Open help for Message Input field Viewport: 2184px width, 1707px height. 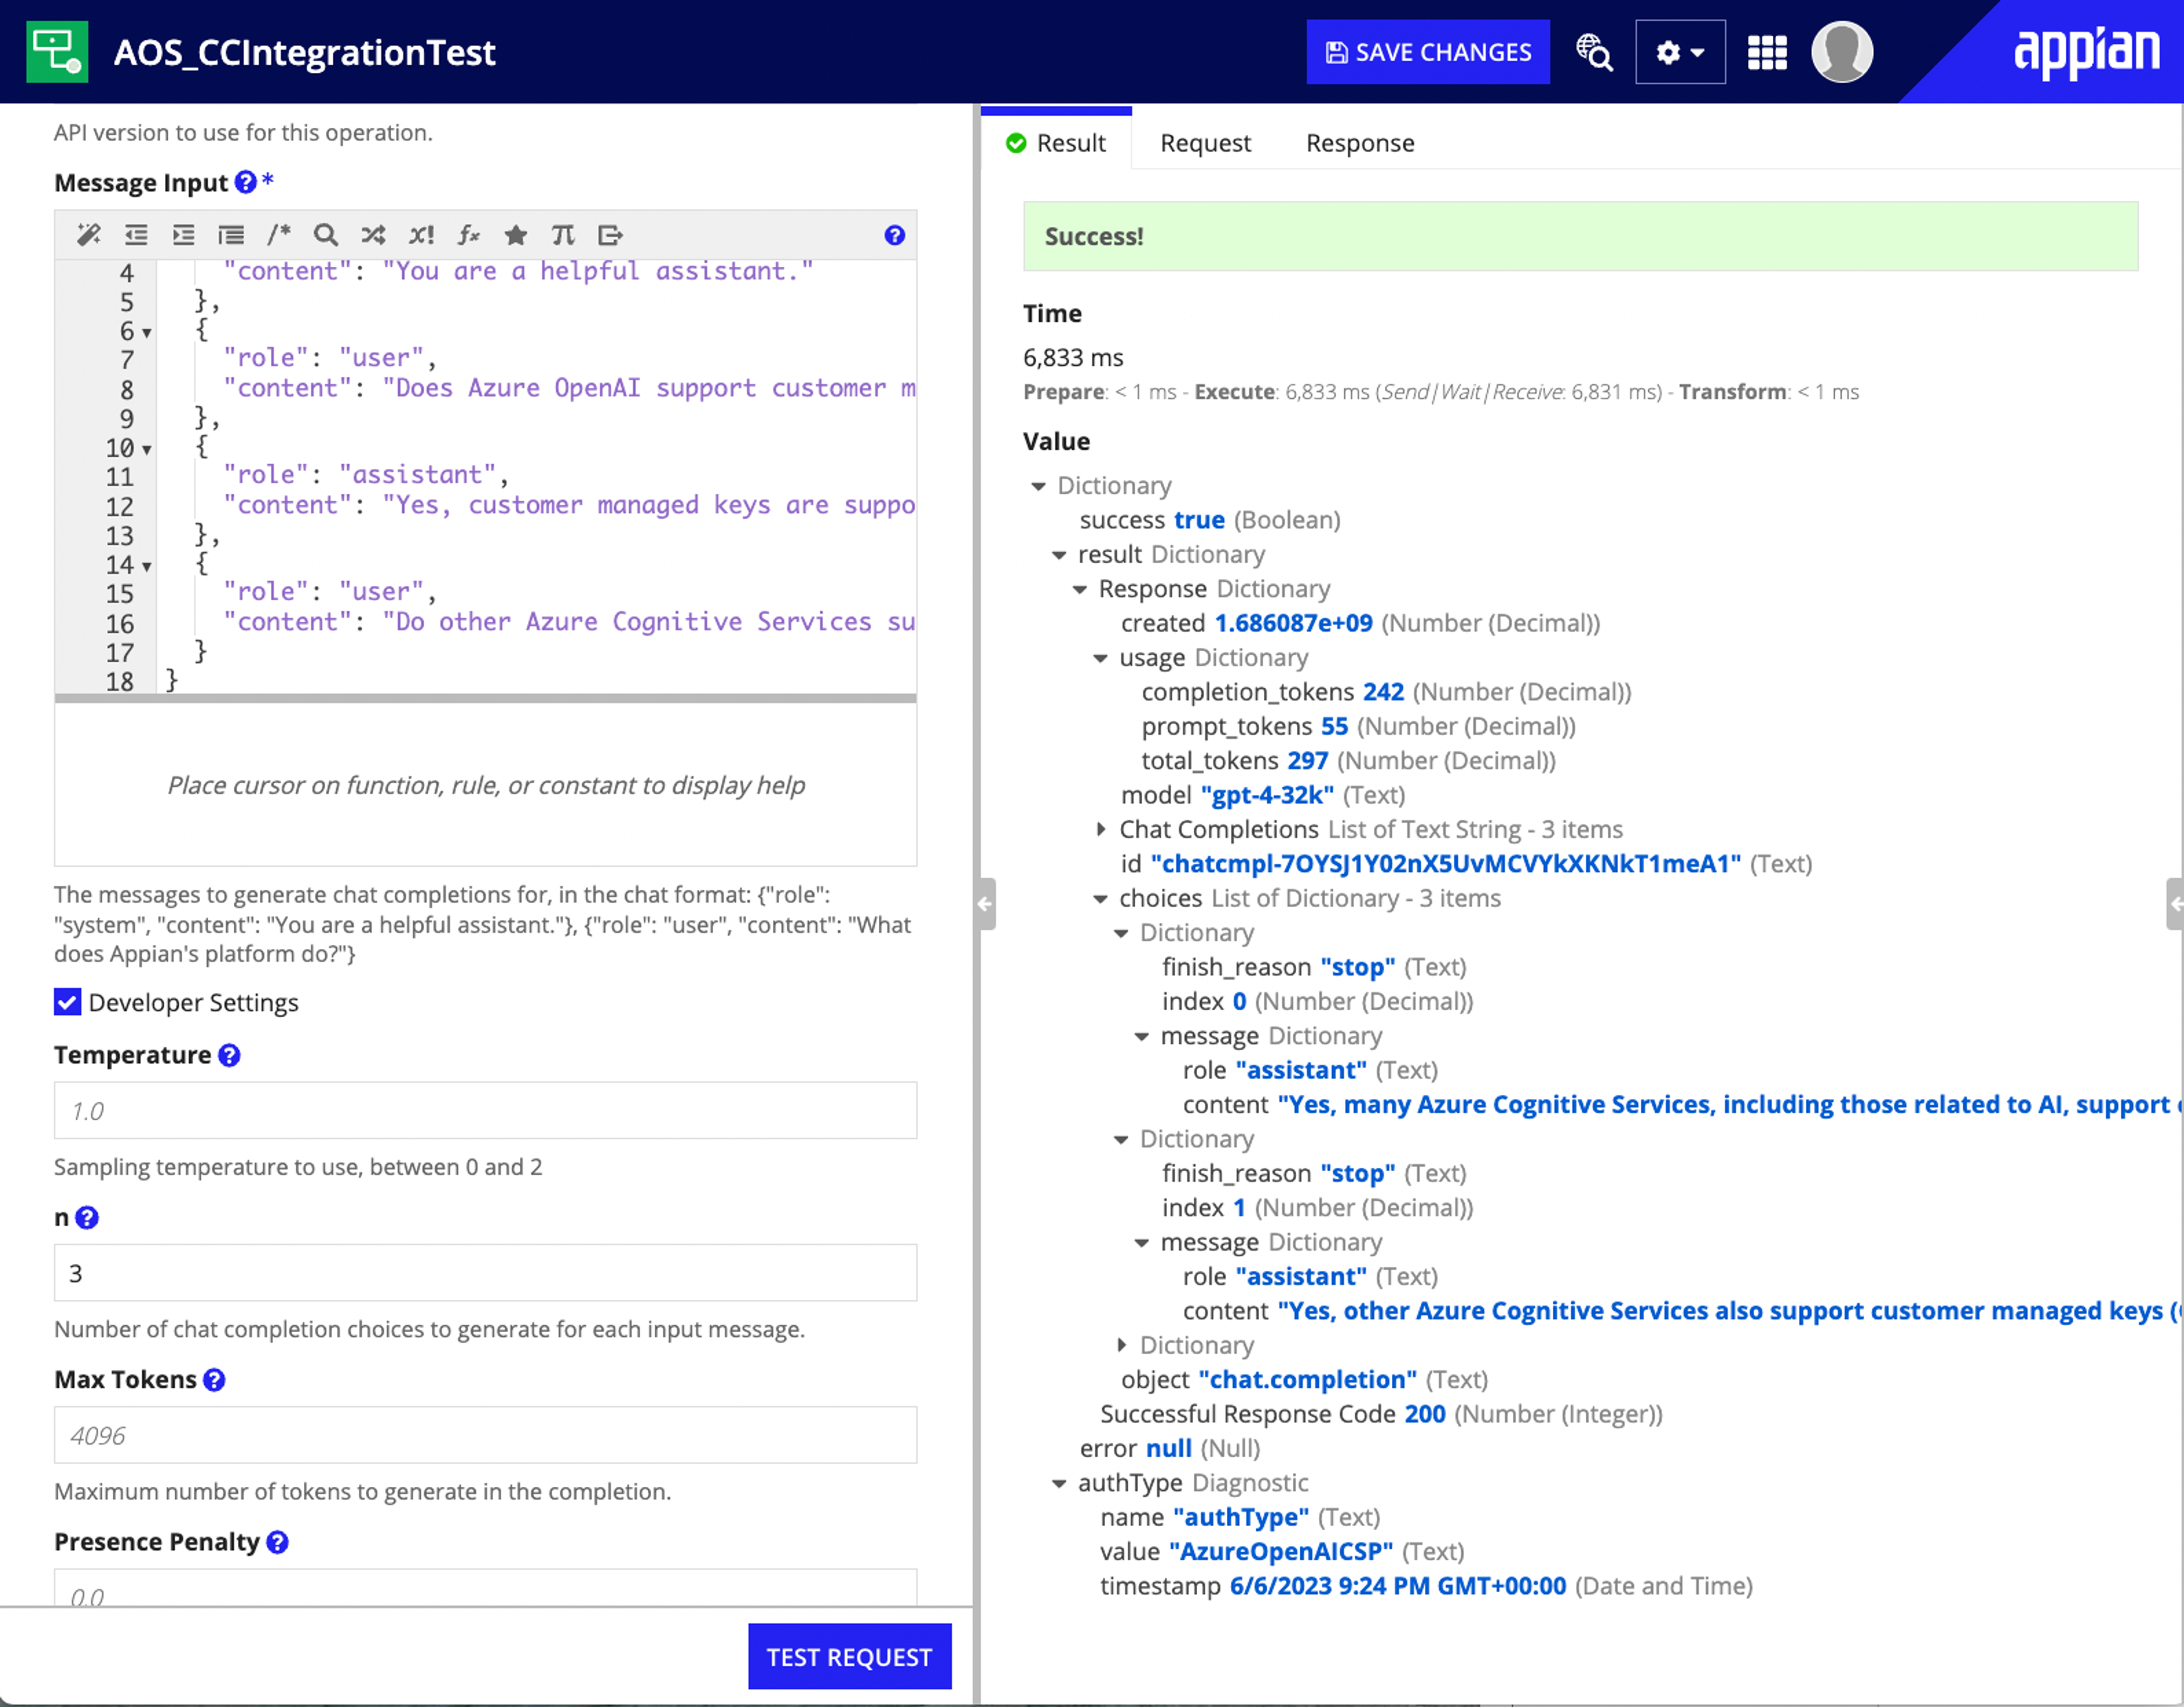click(245, 182)
